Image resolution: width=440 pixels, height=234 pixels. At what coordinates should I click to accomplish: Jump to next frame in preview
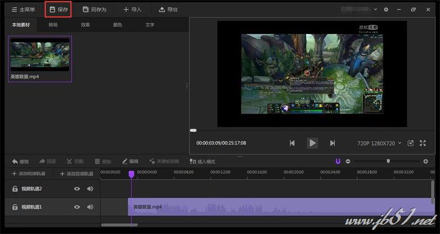[x=333, y=143]
